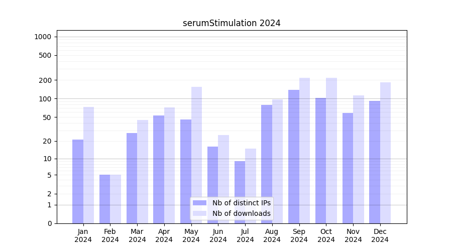Click the Jan 2024 distinct IPs bar
The width and height of the screenshot is (452, 251).
pos(78,181)
